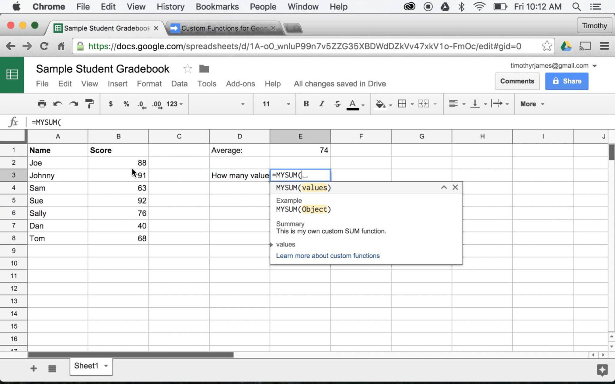
Task: Select the Merge cells icon
Action: click(x=423, y=104)
